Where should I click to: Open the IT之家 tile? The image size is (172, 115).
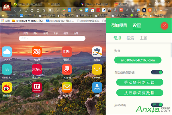coord(37,87)
